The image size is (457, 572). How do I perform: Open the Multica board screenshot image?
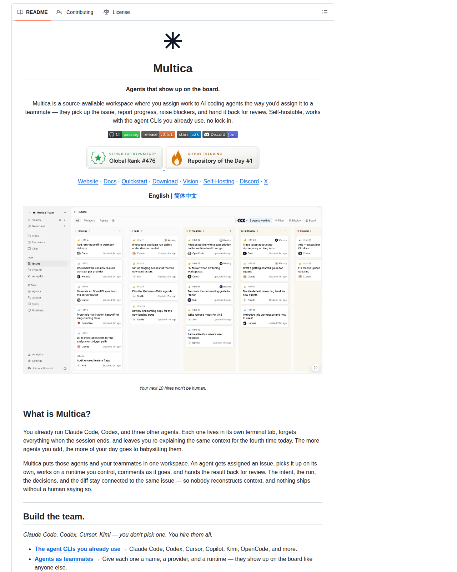[173, 290]
